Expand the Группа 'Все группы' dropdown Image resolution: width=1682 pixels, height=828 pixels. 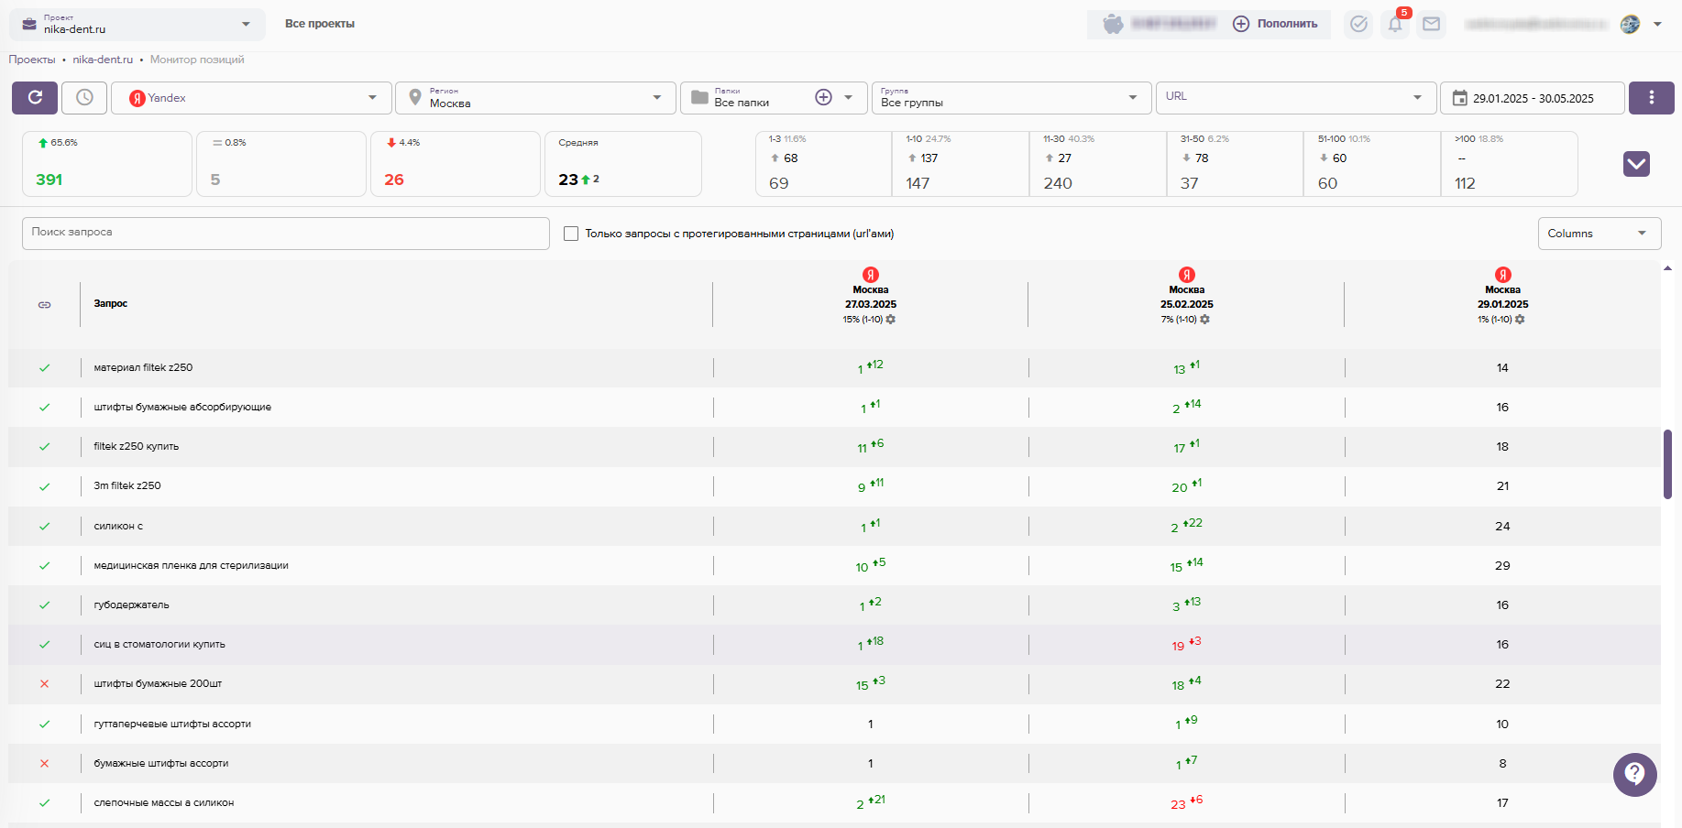(1010, 98)
